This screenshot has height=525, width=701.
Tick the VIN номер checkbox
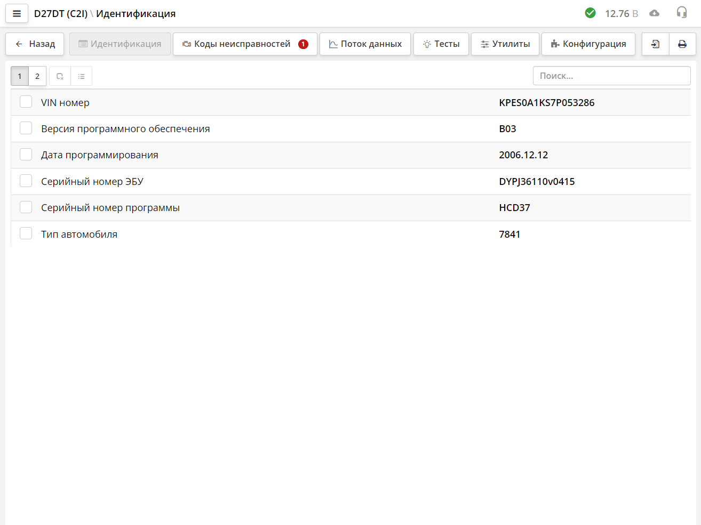[26, 102]
